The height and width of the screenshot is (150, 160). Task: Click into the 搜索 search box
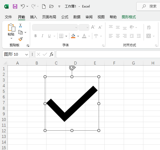[148, 6]
